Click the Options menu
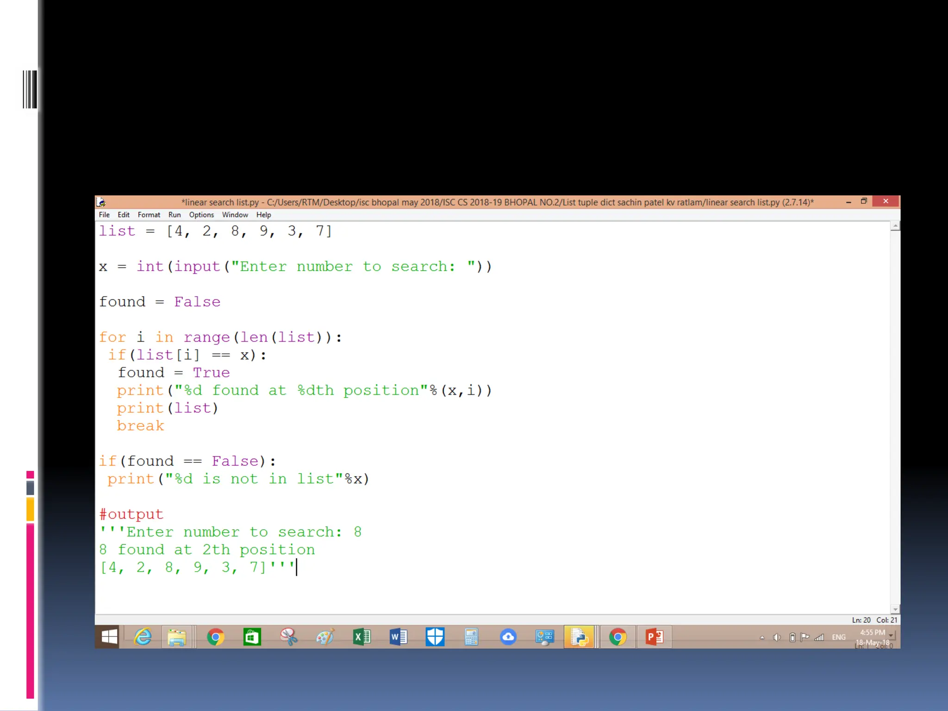Viewport: 948px width, 711px height. pyautogui.click(x=201, y=215)
